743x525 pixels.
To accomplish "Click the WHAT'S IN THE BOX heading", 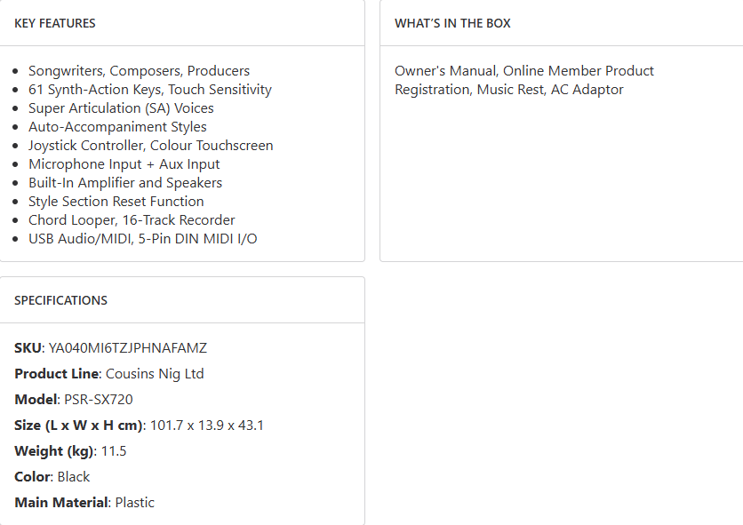I will [x=452, y=23].
